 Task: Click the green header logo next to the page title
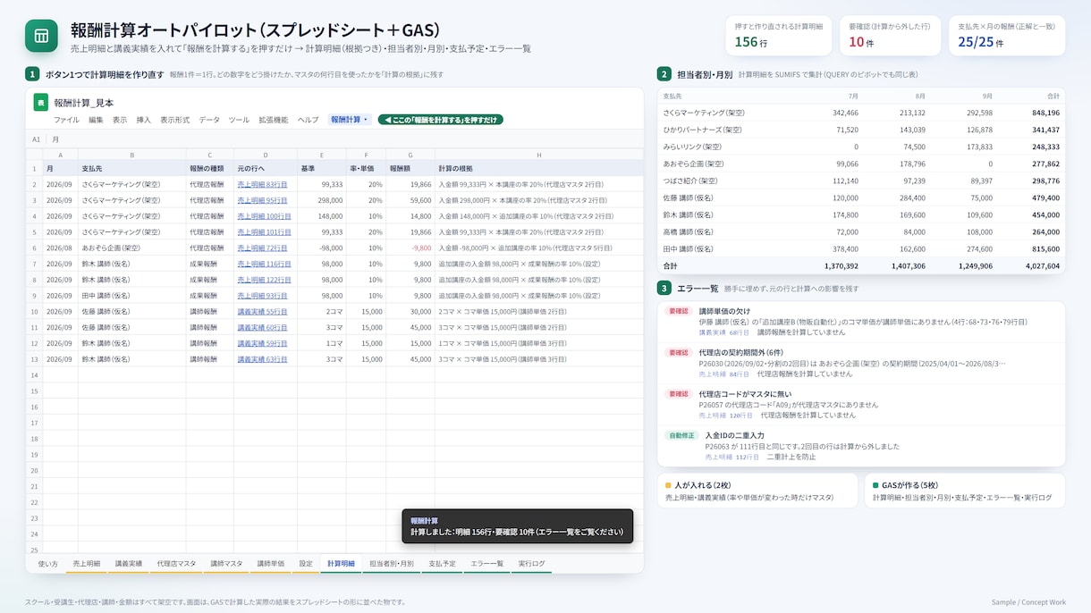41,36
